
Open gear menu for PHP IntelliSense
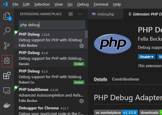(x=82, y=101)
